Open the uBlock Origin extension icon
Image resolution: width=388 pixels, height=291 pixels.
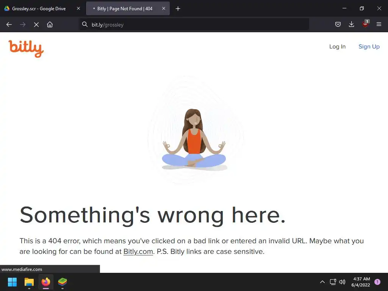point(365,24)
